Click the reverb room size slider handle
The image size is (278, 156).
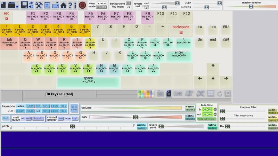[x=164, y=7]
